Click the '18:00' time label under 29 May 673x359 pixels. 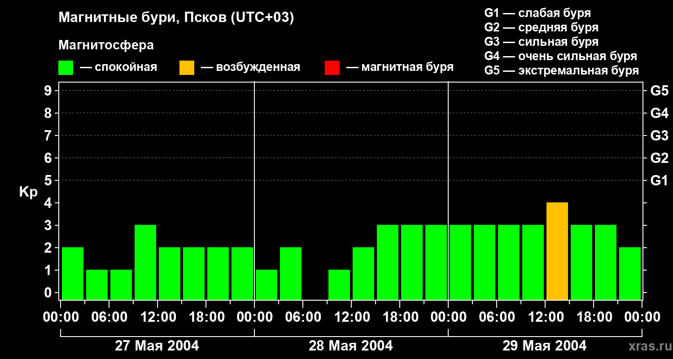point(594,317)
